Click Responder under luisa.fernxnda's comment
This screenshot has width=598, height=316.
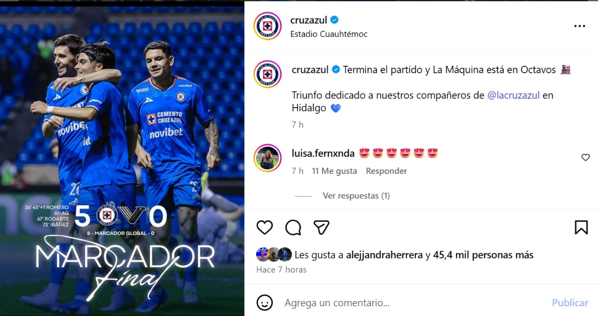pos(386,171)
